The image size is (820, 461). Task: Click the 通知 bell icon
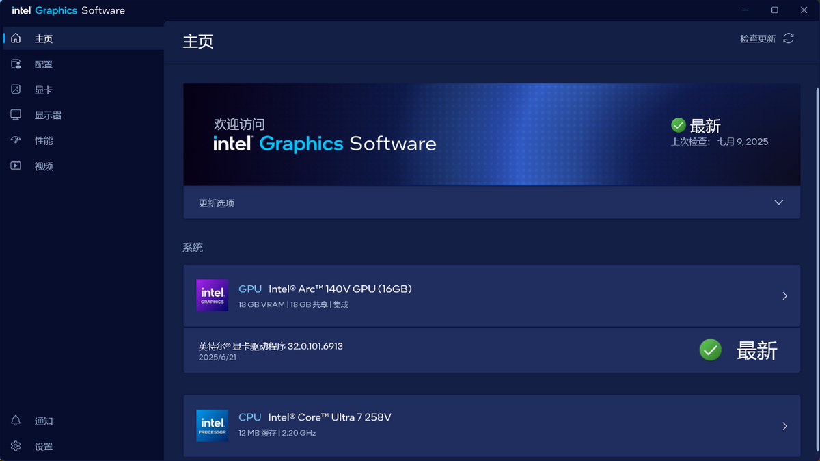tap(16, 421)
